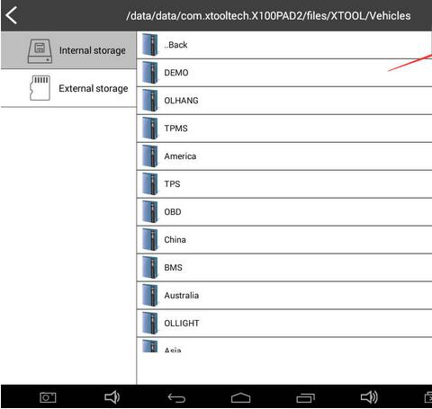The width and height of the screenshot is (432, 409).
Task: Click the folder icon beside OBD
Action: [x=149, y=212]
